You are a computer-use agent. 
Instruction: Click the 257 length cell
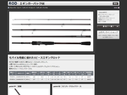34,79
